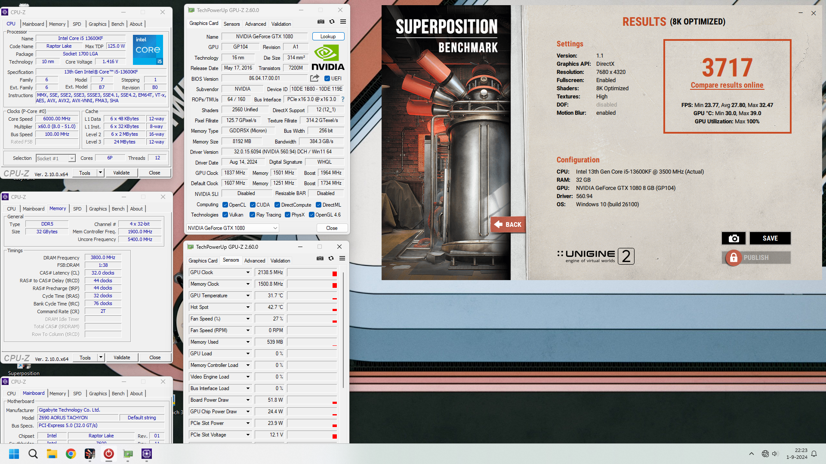Viewport: 826px width, 464px height.
Task: Click Memory Clock sensor graph bar
Action: (312, 284)
